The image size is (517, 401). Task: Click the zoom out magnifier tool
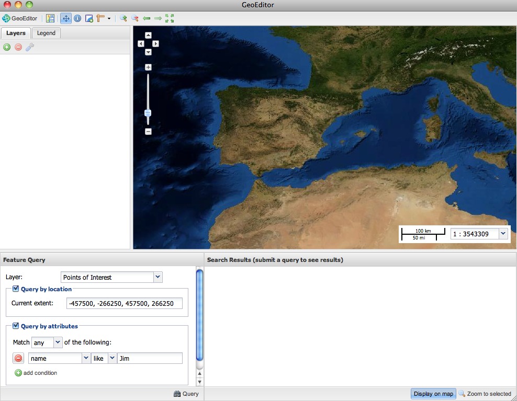(135, 18)
